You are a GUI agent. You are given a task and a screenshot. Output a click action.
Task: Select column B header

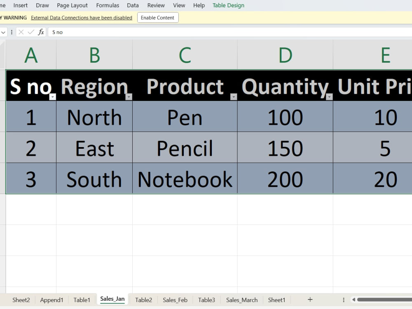[x=94, y=55]
